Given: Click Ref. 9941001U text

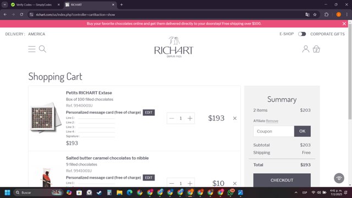Looking at the screenshot, I should coord(79,171).
